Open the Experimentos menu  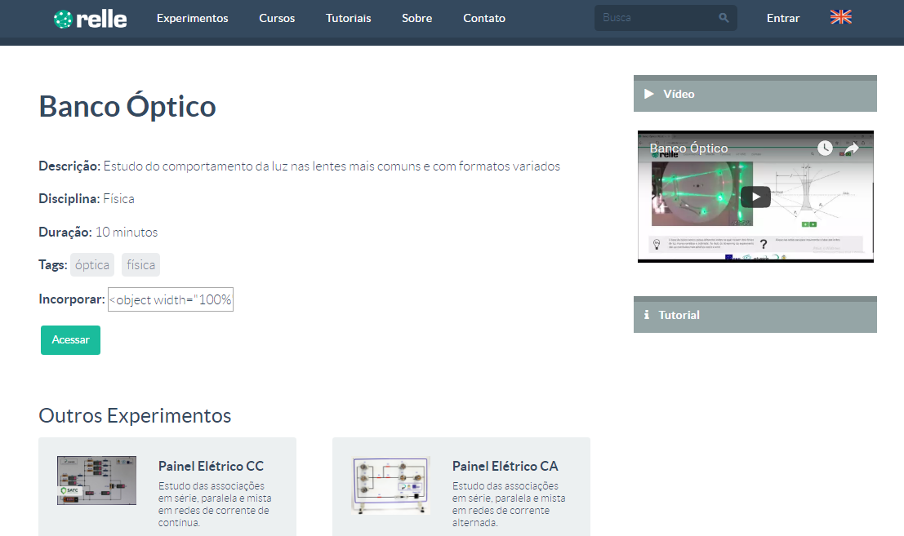tap(193, 18)
